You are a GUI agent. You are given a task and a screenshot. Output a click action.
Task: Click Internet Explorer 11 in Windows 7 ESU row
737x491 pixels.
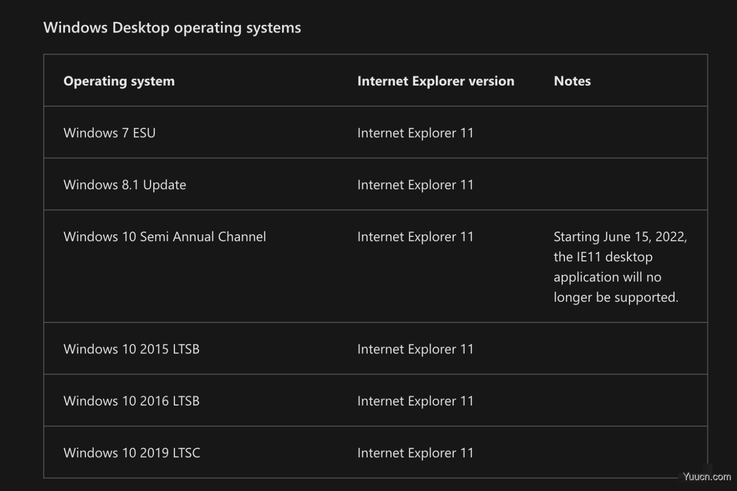[x=415, y=133]
